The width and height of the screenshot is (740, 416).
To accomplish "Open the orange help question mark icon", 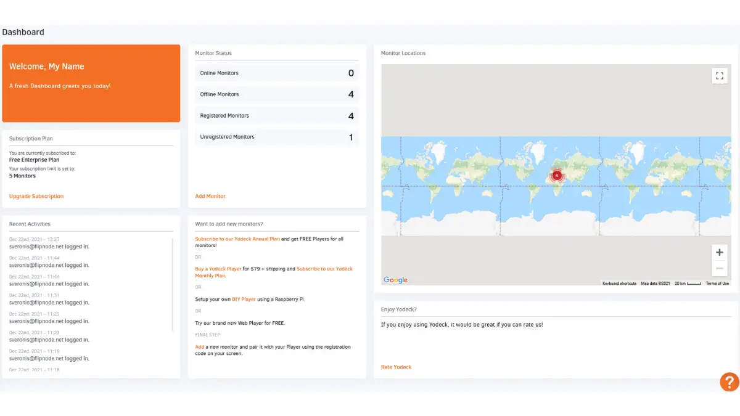I will click(730, 381).
